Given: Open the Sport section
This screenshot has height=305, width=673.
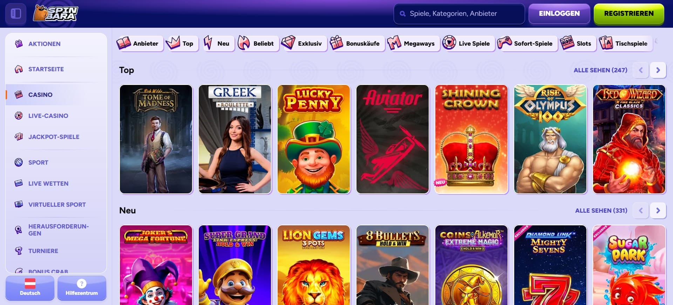Looking at the screenshot, I should click(38, 163).
